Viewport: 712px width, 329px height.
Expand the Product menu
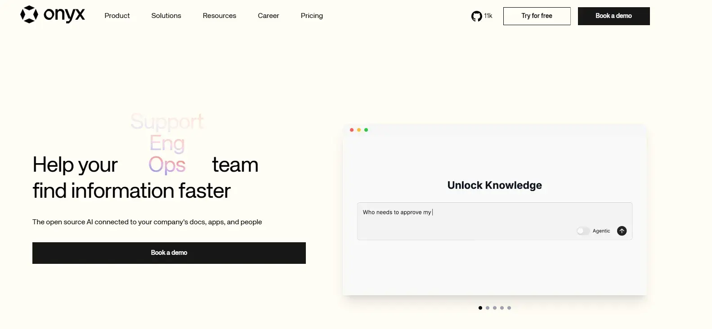(117, 16)
